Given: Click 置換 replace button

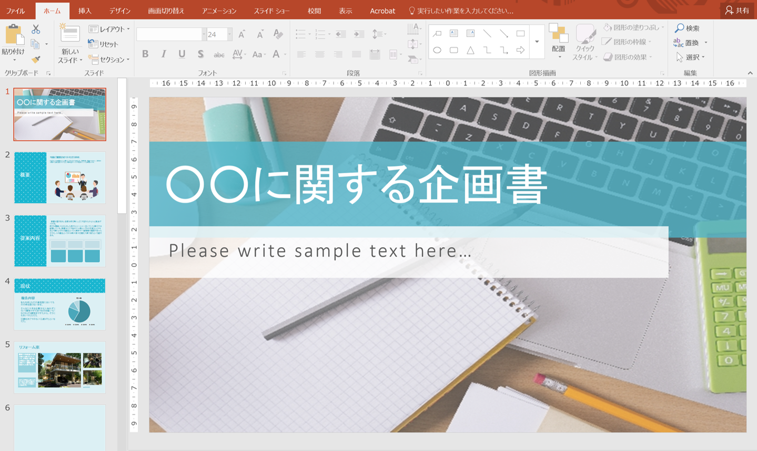Looking at the screenshot, I should 691,43.
